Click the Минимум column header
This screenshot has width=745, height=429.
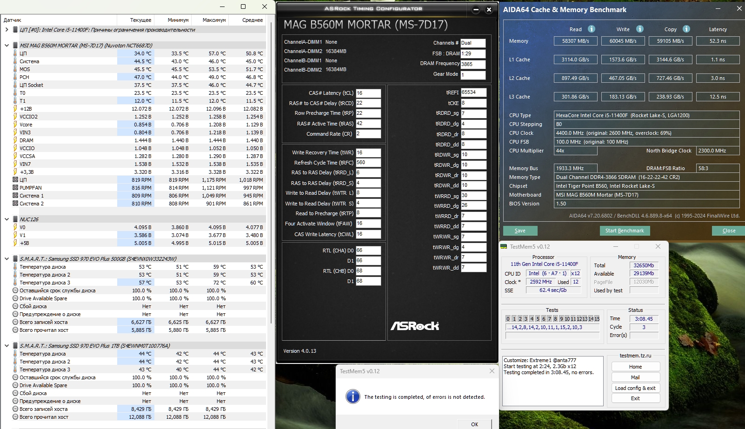(x=173, y=20)
